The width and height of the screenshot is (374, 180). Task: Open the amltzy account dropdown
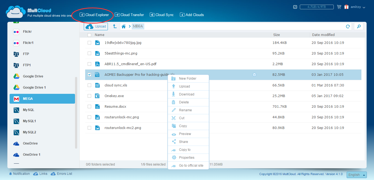coord(358,7)
